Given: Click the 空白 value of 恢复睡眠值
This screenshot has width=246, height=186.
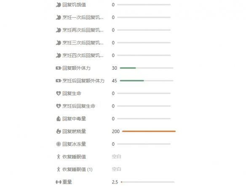Looking at the screenshot, I should click(116, 157).
